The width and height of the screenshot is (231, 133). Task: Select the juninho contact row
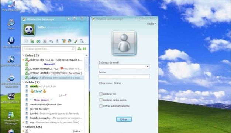click(x=53, y=114)
